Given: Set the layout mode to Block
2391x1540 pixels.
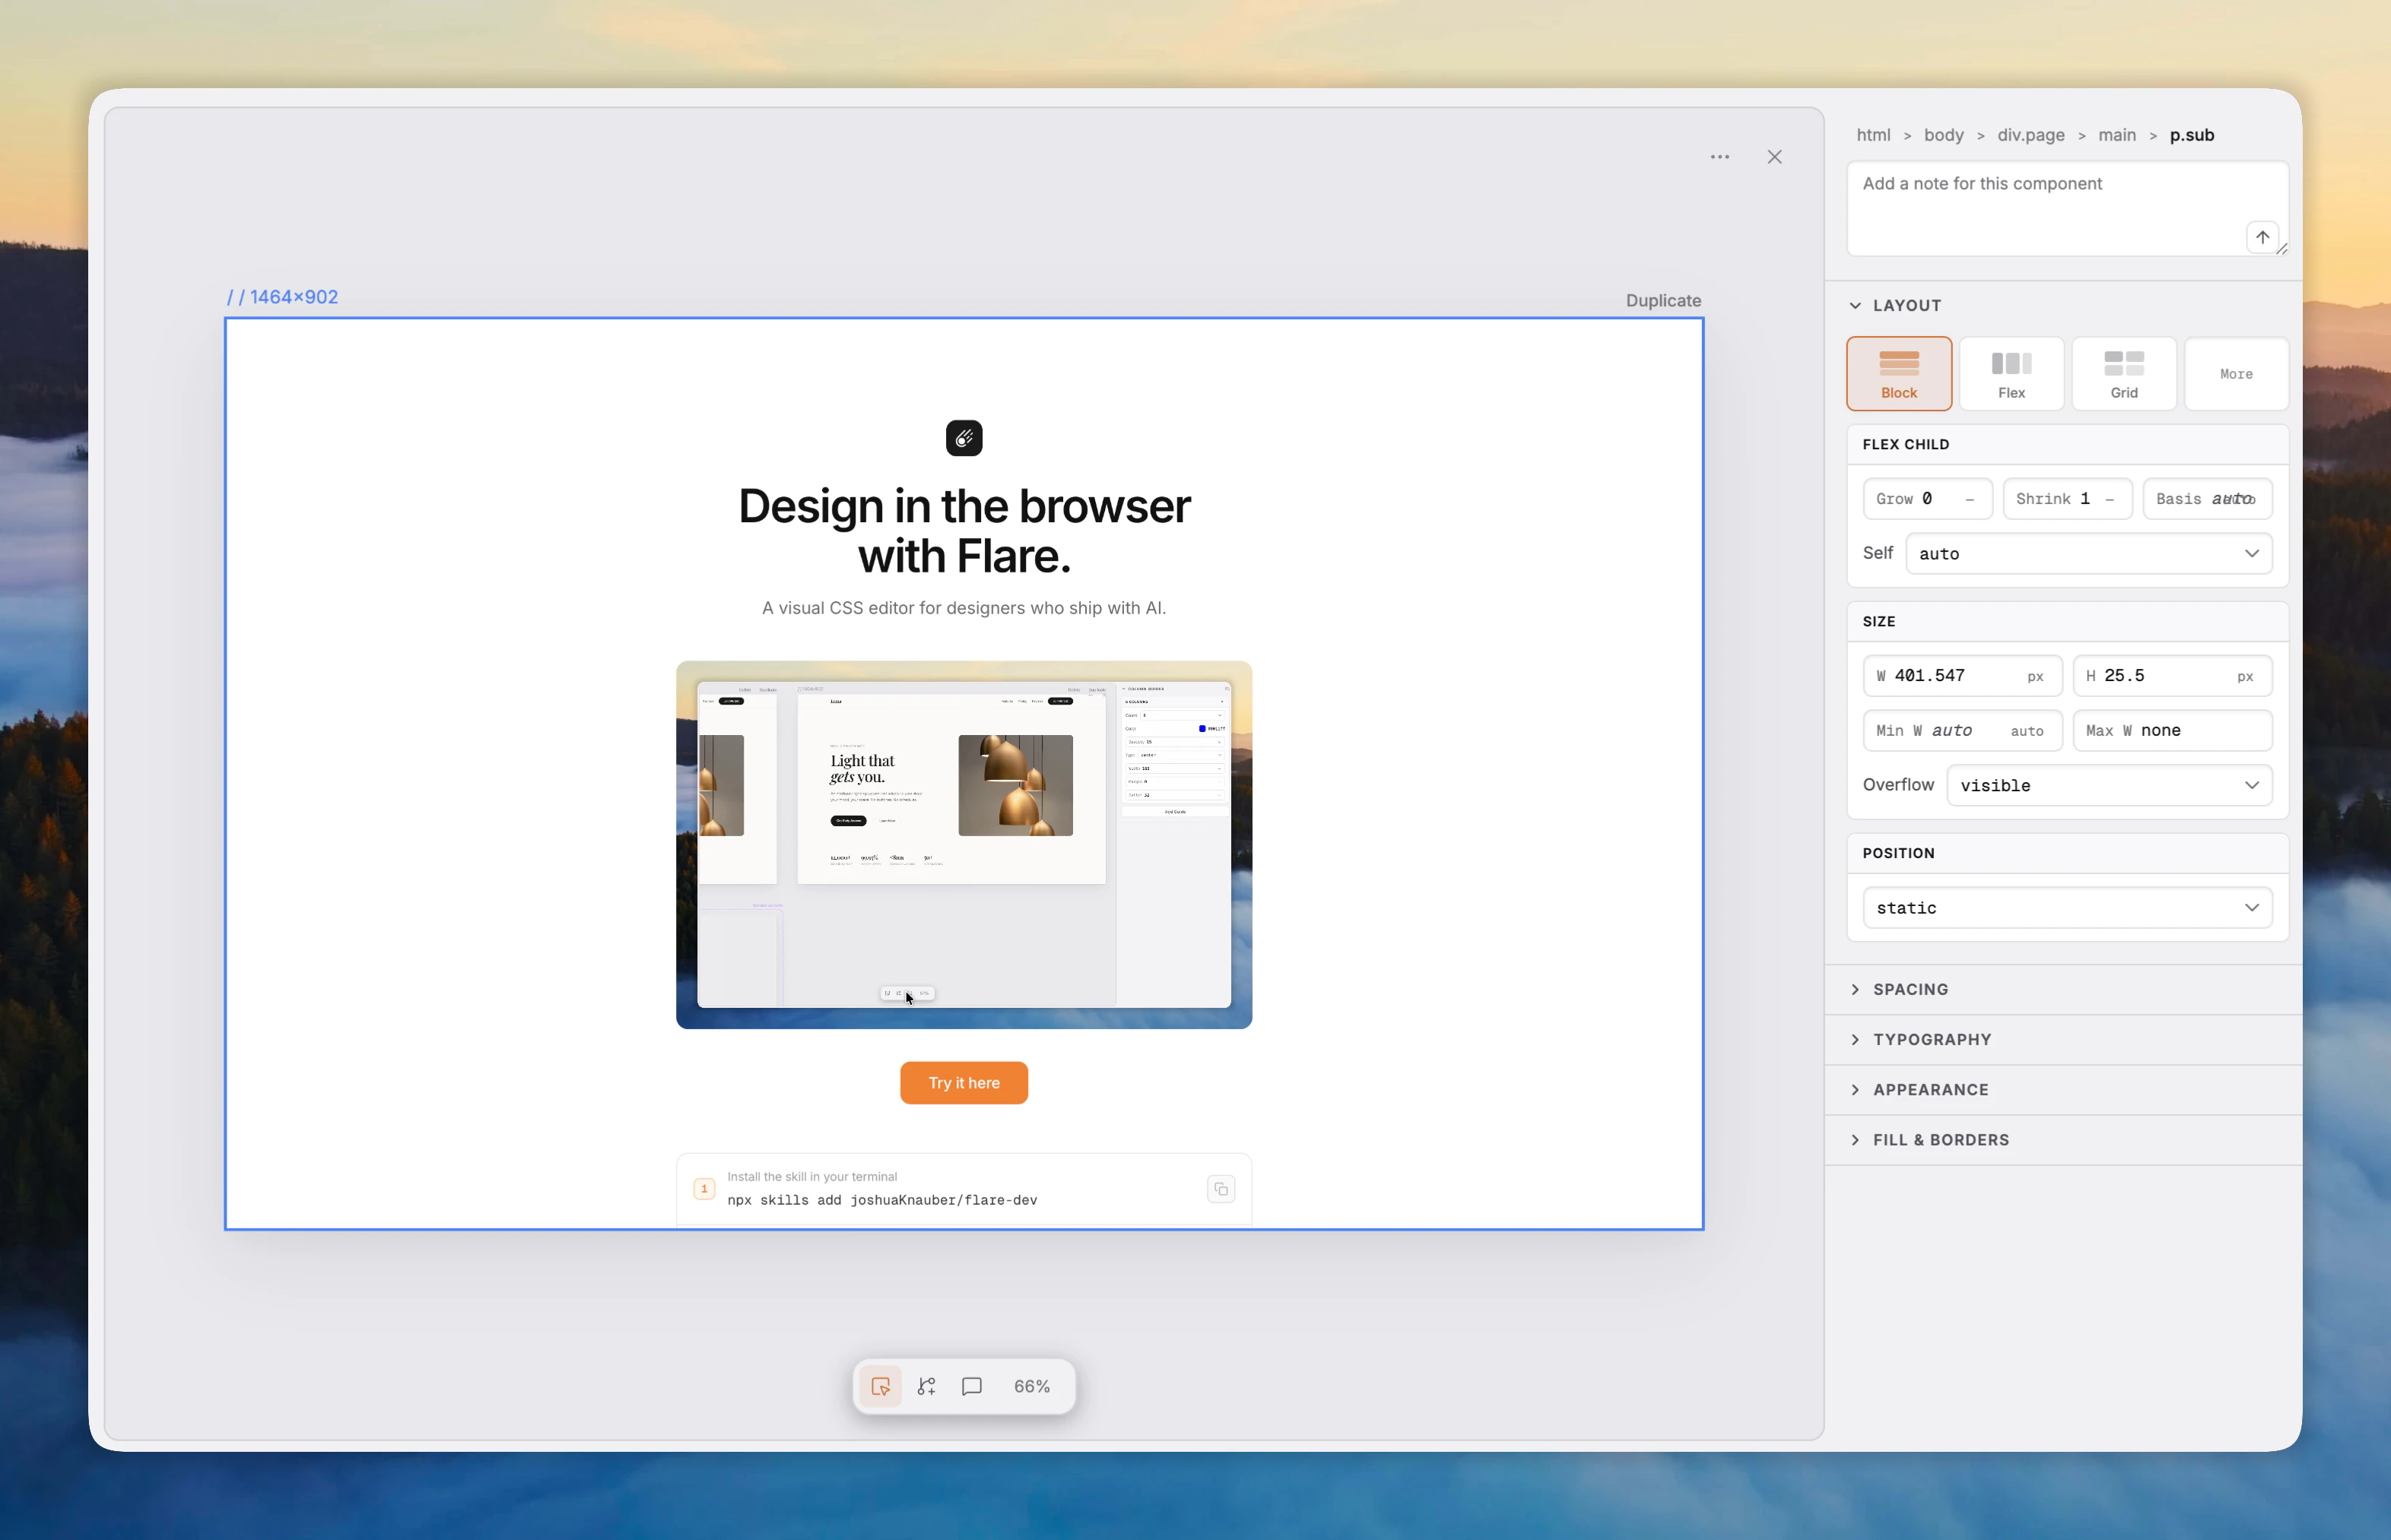Looking at the screenshot, I should (x=1897, y=373).
